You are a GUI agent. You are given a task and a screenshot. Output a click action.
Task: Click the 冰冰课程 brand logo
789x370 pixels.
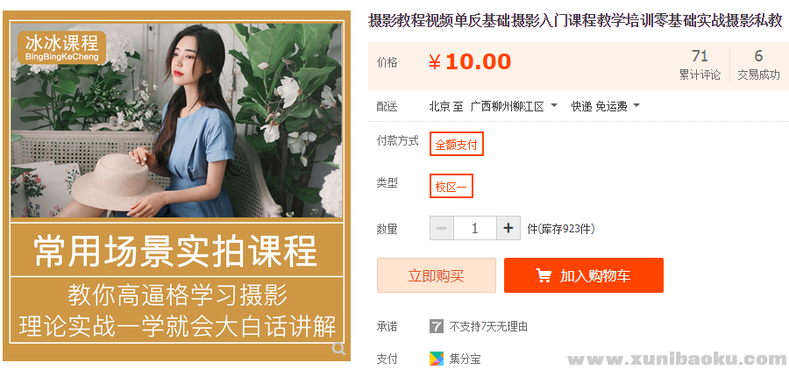pyautogui.click(x=62, y=47)
